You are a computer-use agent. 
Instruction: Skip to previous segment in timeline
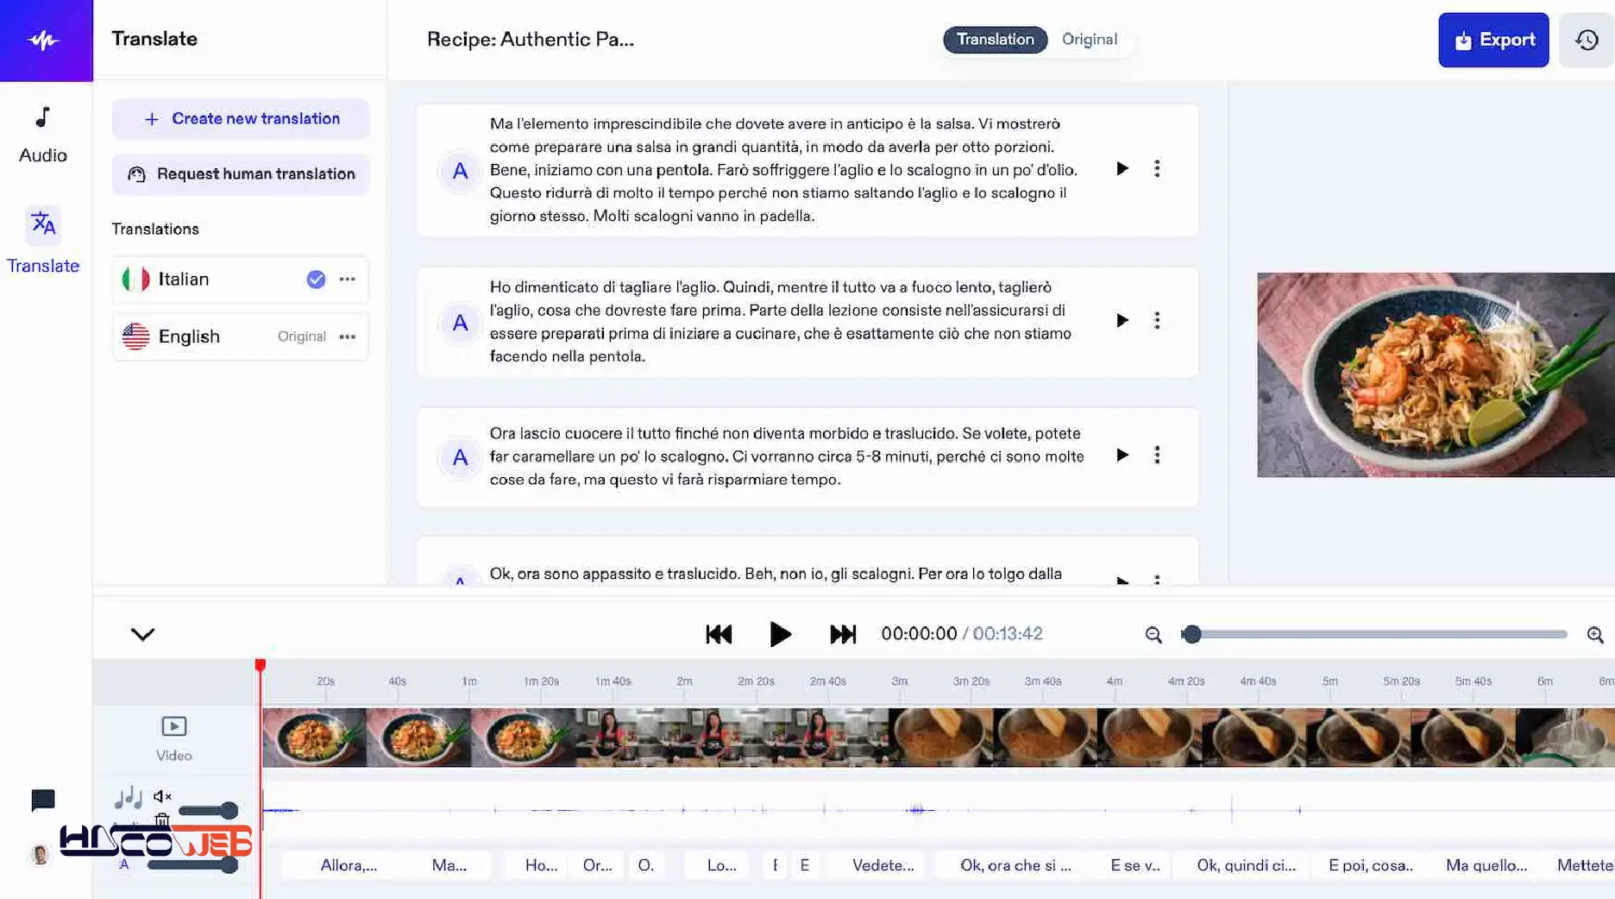click(x=719, y=634)
